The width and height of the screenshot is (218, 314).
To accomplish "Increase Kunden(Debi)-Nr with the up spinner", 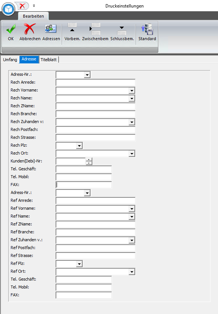I will [x=89, y=159].
